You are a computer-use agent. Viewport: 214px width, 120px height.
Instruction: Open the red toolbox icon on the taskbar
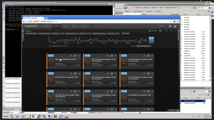pyautogui.click(x=66, y=116)
